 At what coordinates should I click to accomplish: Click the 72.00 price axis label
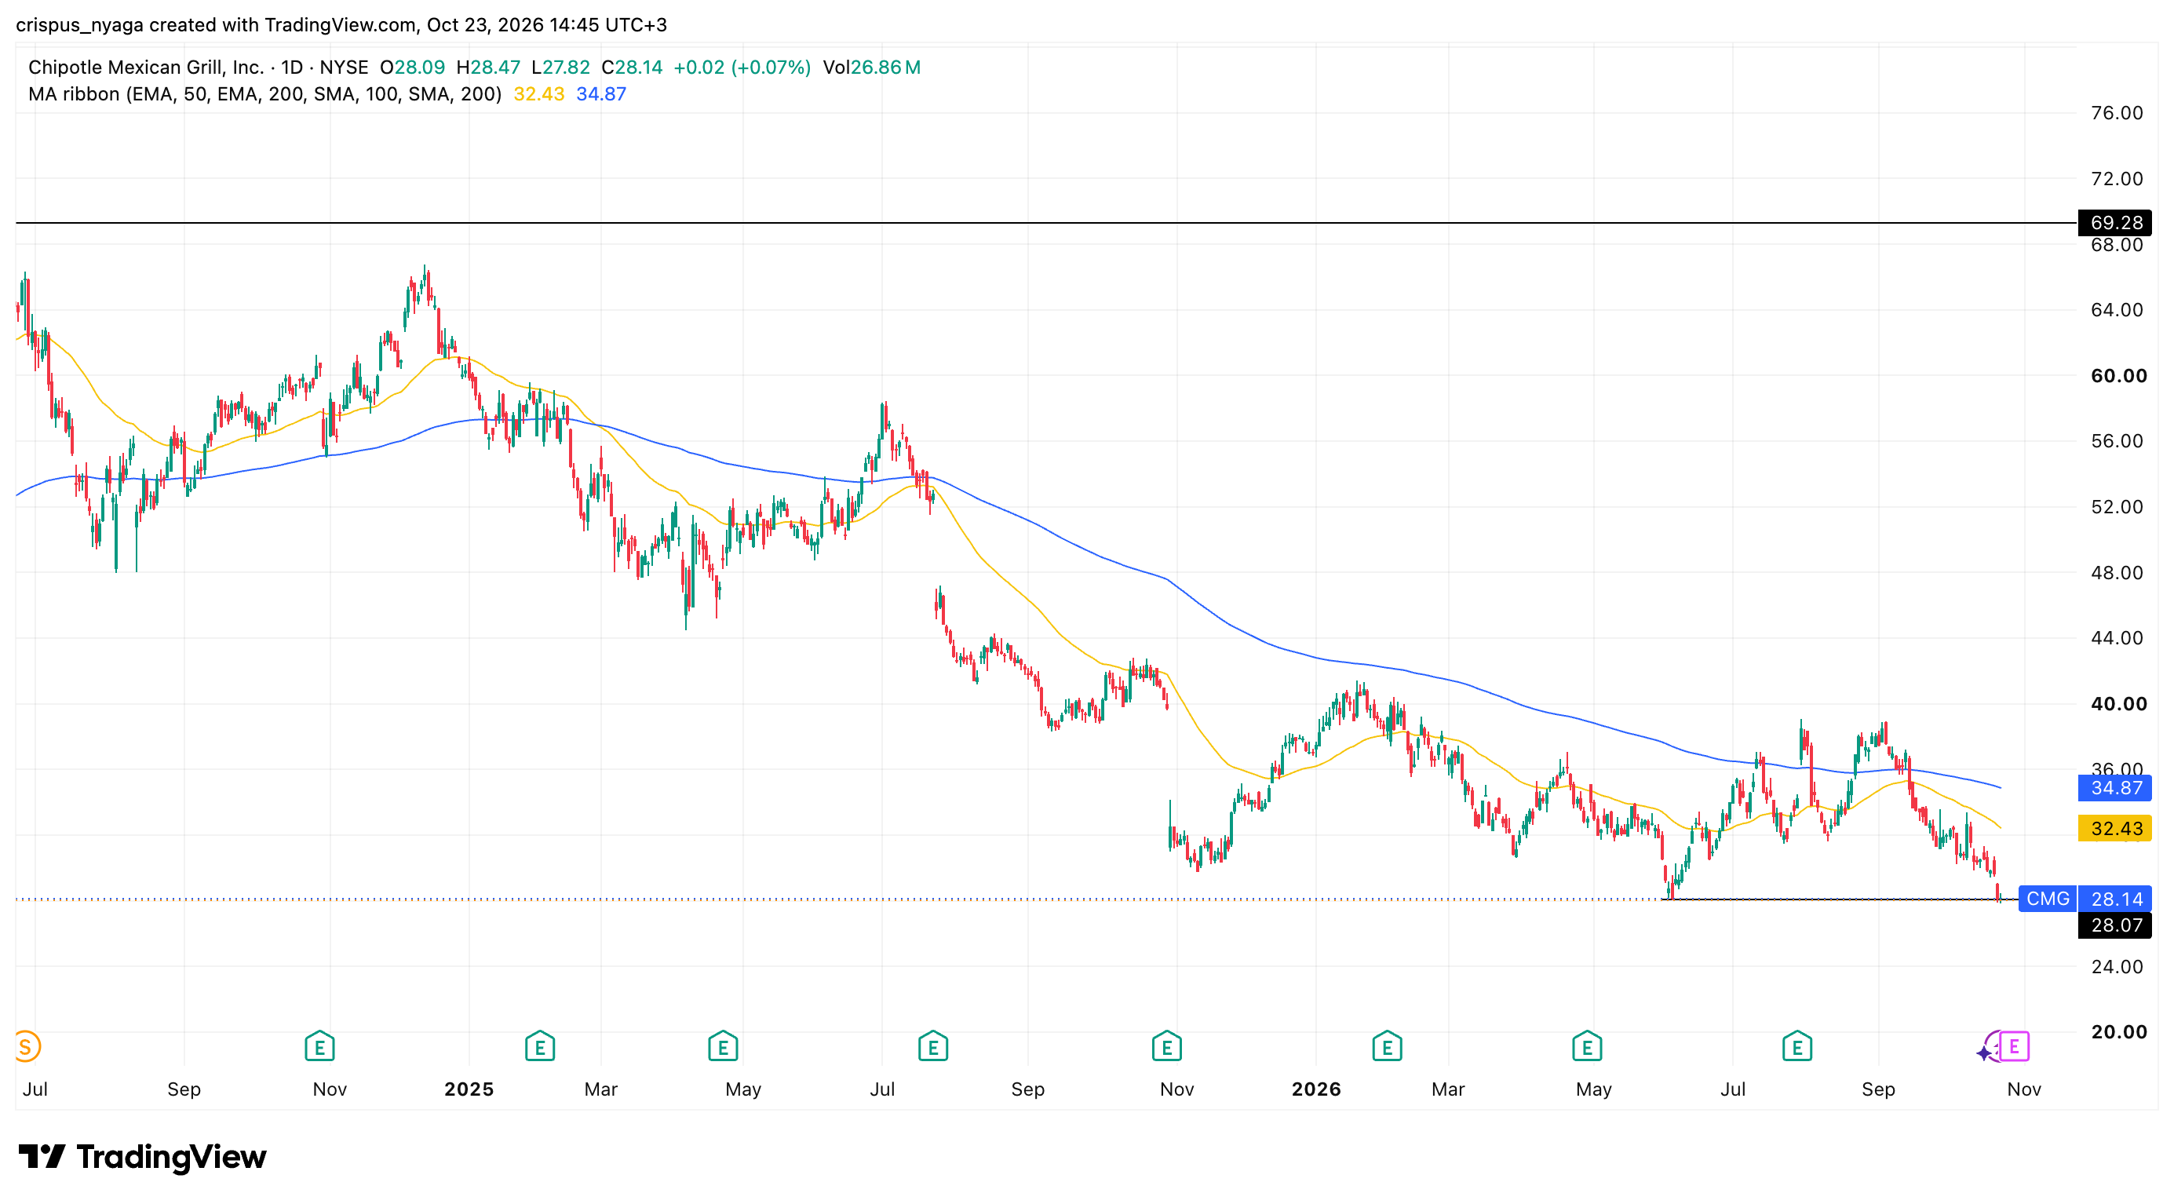2117,179
